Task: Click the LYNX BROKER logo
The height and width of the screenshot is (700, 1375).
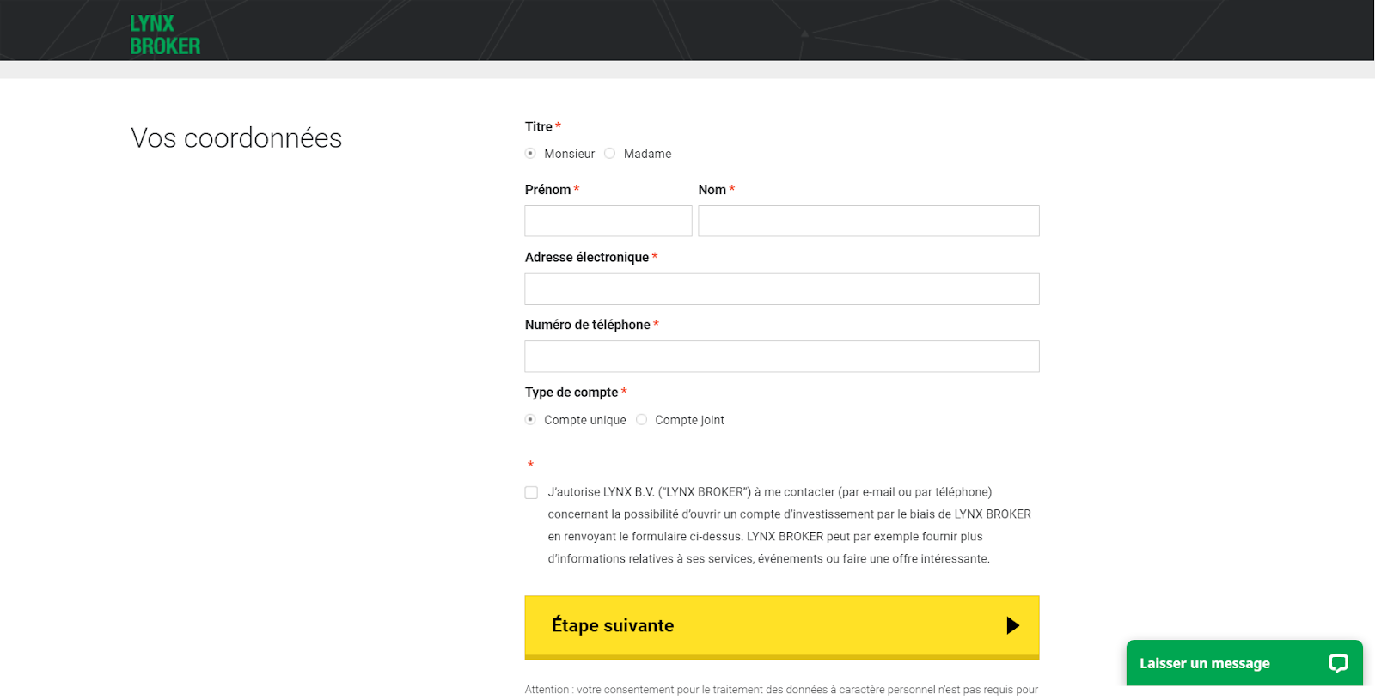Action: tap(165, 35)
